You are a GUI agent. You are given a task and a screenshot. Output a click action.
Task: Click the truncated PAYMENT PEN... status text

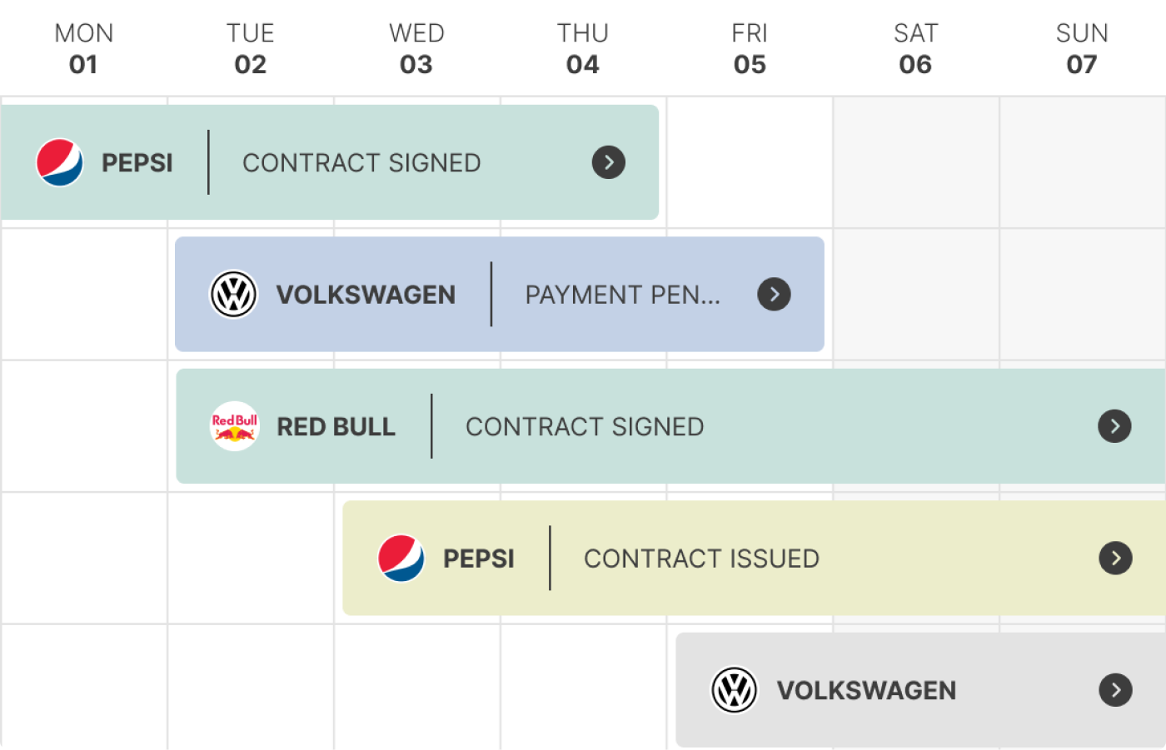click(x=622, y=295)
